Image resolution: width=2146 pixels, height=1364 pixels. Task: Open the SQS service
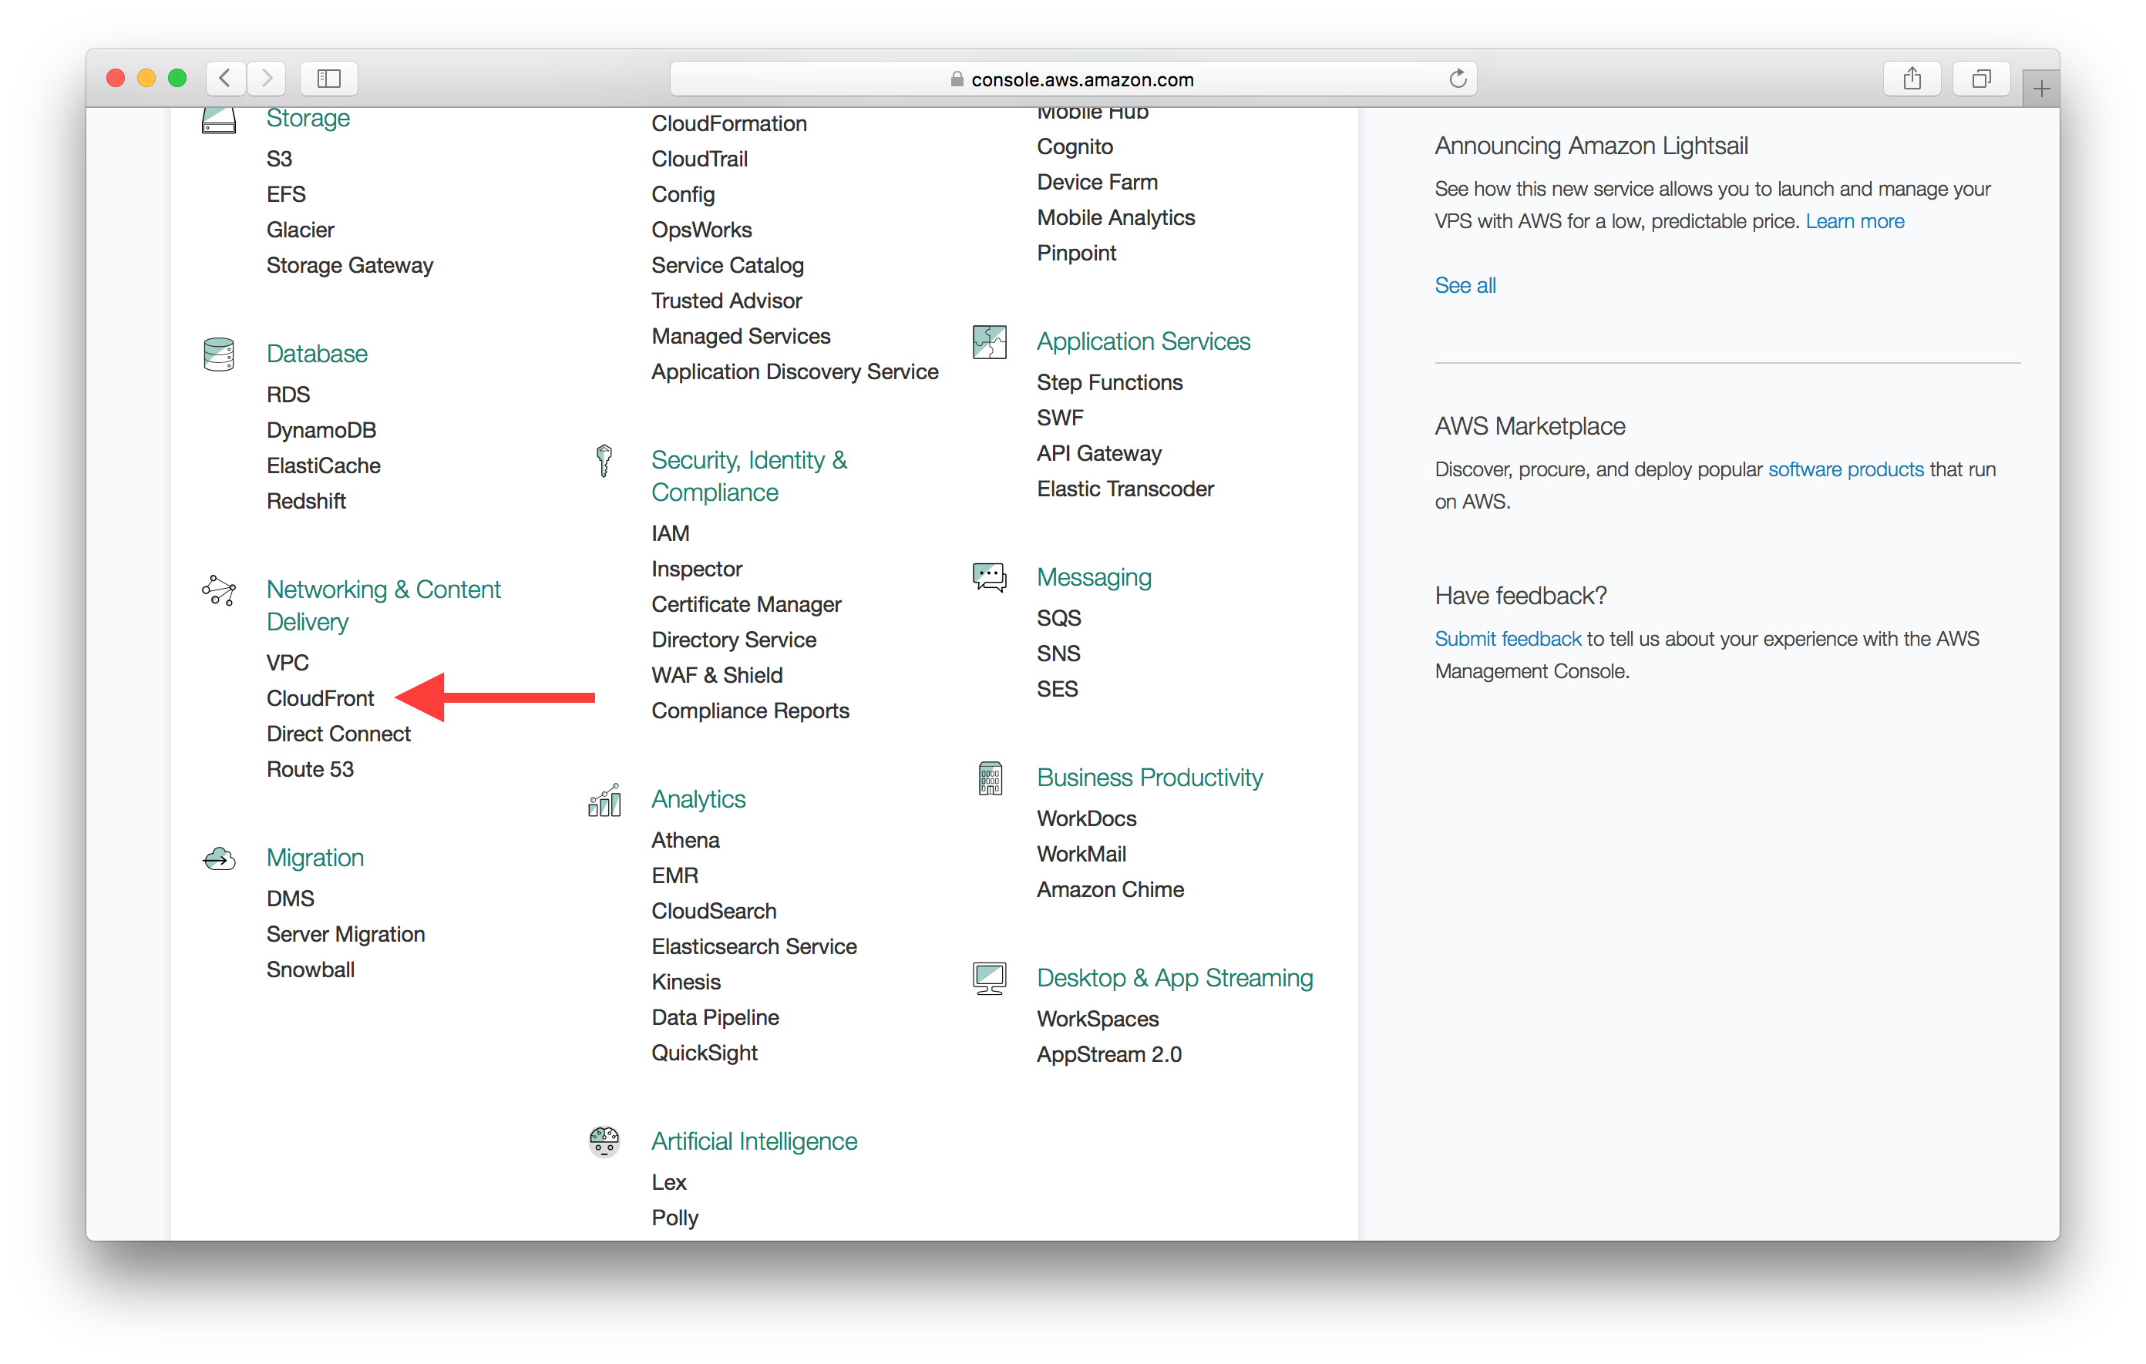pyautogui.click(x=1059, y=618)
